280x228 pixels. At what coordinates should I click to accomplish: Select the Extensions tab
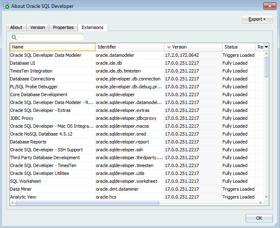[x=92, y=27]
